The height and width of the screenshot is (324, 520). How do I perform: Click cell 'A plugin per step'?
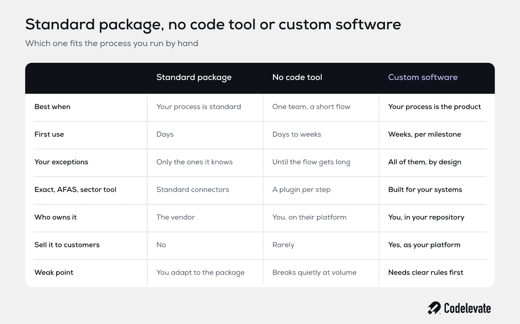tap(301, 190)
